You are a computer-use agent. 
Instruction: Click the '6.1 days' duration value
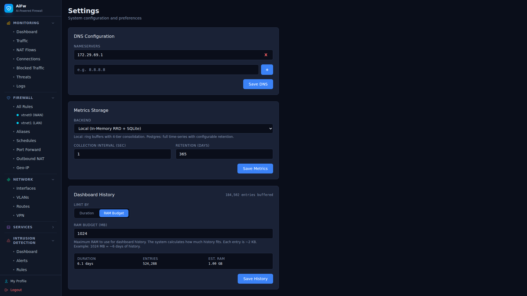click(x=85, y=264)
